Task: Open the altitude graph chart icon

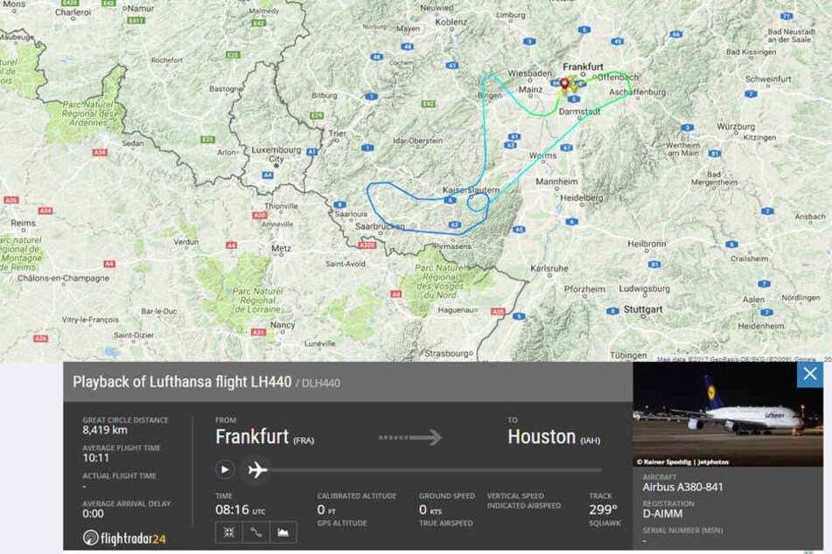Action: coord(283,532)
